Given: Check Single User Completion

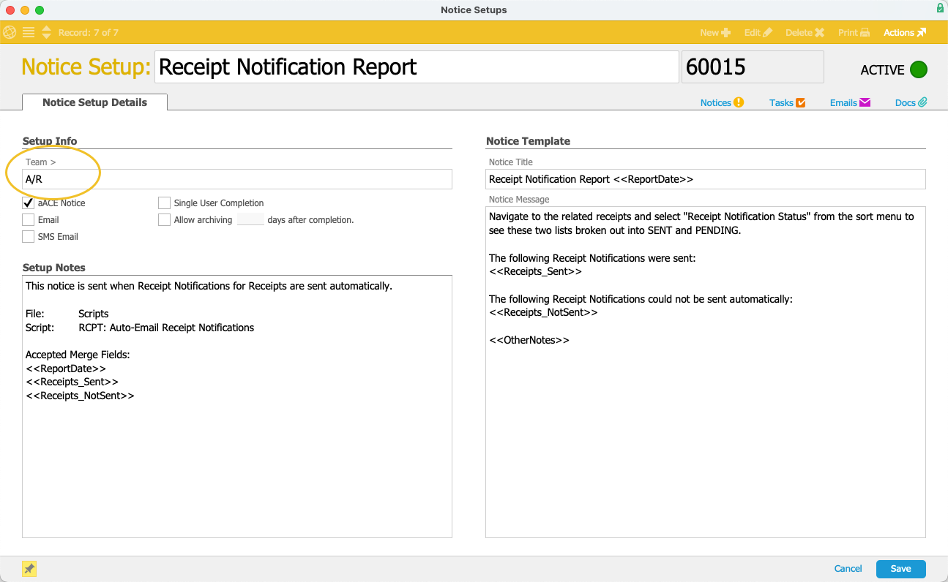Looking at the screenshot, I should pos(164,203).
